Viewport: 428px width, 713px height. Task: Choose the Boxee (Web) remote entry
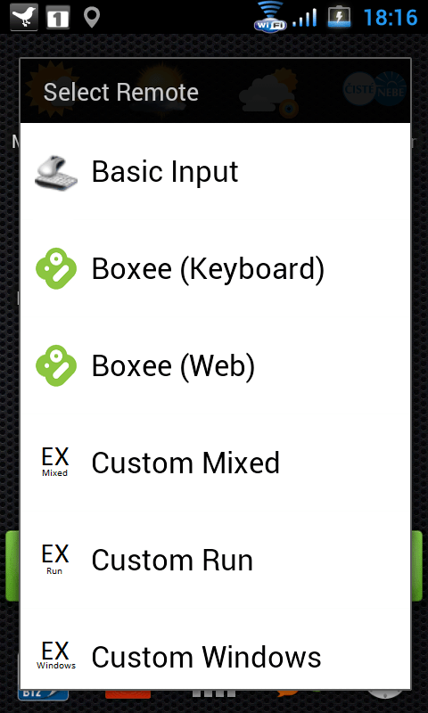click(215, 366)
